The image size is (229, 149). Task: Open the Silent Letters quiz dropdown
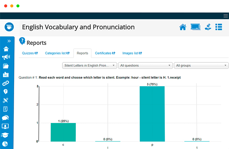(x=89, y=65)
